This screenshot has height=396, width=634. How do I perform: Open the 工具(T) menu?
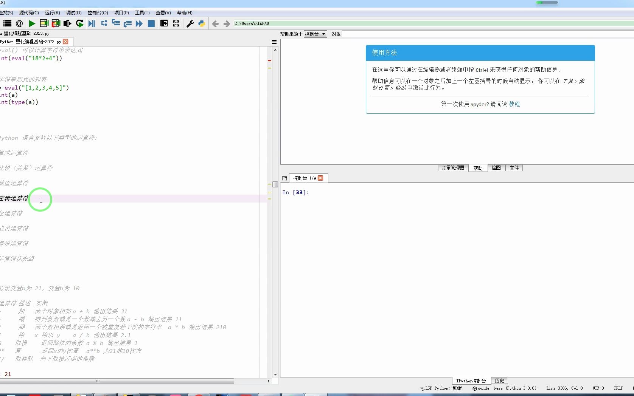coord(142,13)
